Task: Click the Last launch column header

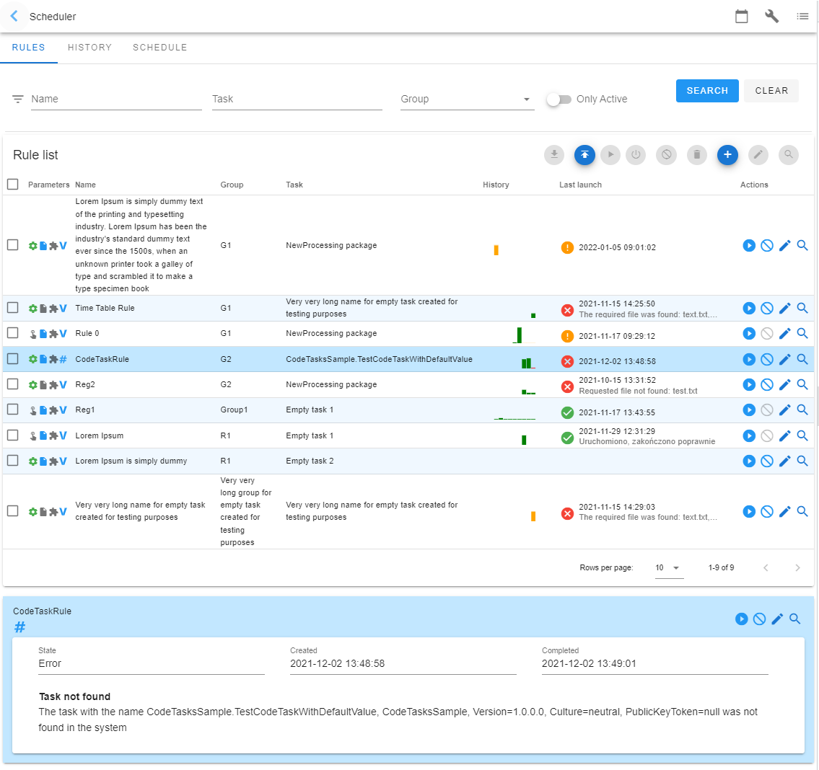Action: tap(580, 185)
